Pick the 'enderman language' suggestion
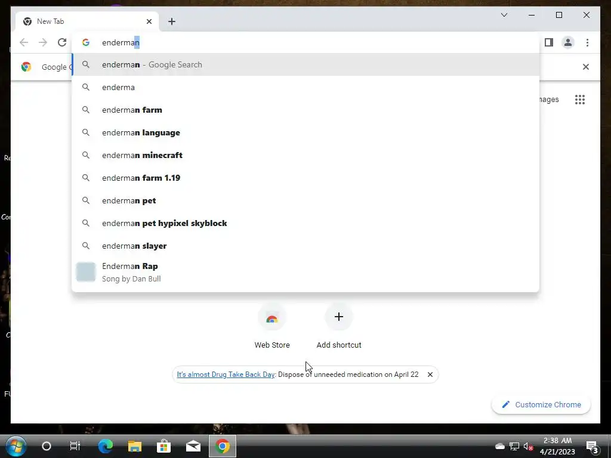 (x=305, y=132)
